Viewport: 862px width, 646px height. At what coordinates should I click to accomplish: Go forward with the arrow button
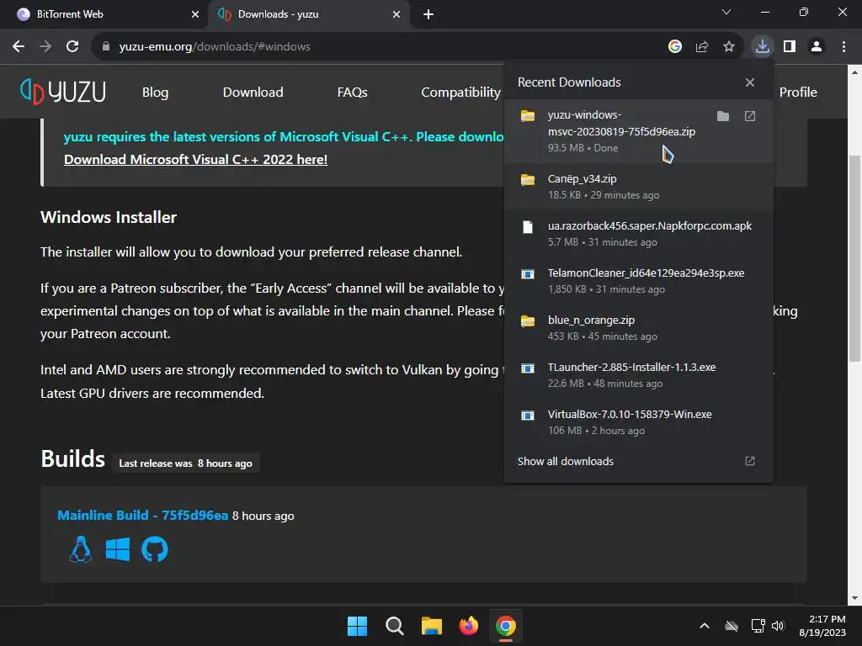[45, 46]
